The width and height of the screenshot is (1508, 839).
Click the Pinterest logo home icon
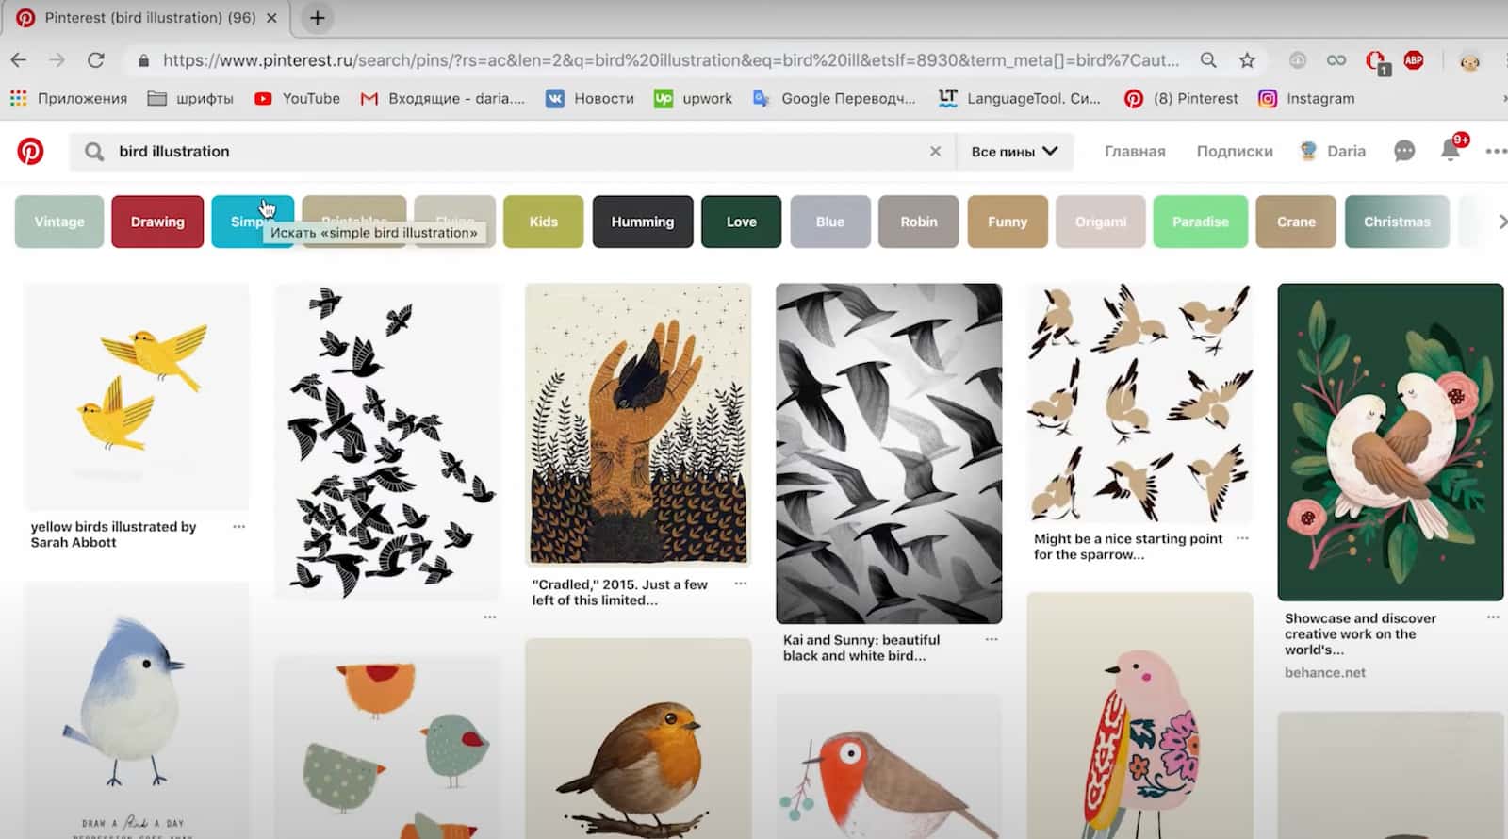(30, 151)
